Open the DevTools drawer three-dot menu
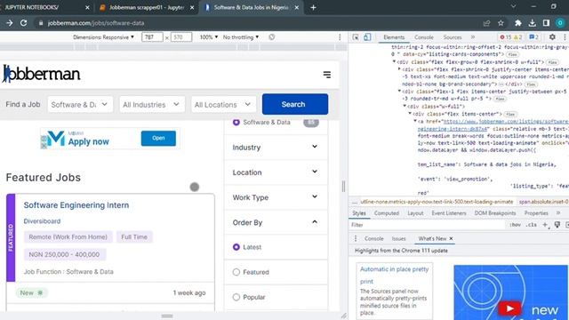The height and width of the screenshot is (320, 569). click(356, 238)
